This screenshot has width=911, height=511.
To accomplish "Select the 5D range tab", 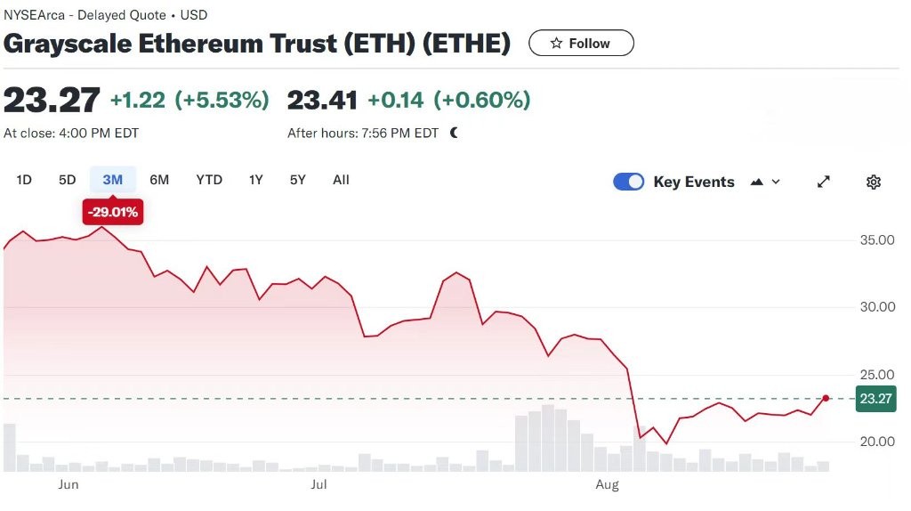I will [68, 180].
